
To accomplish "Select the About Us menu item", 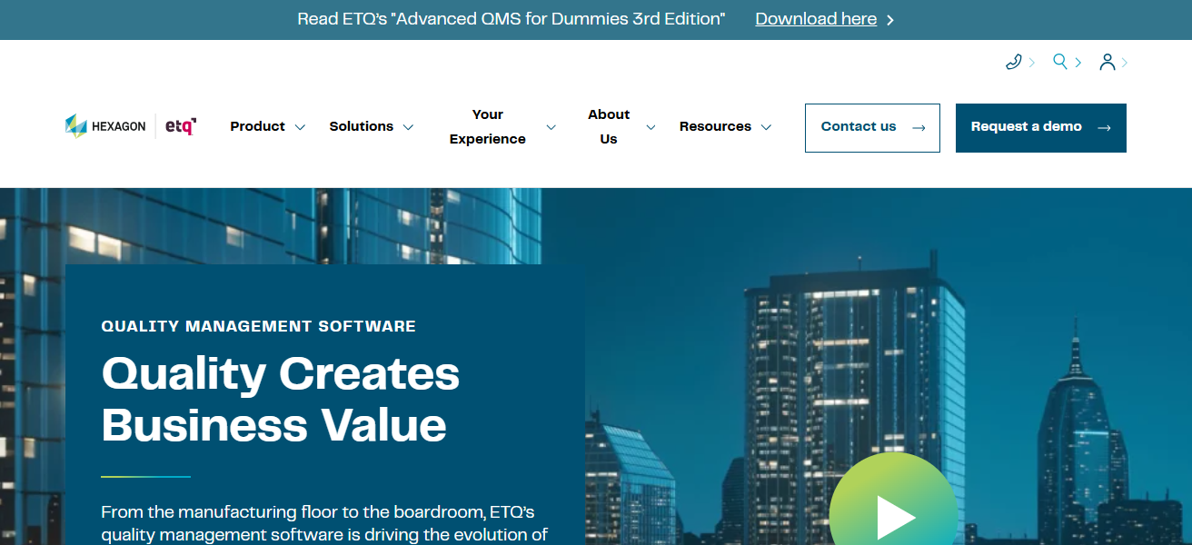I will click(x=608, y=127).
